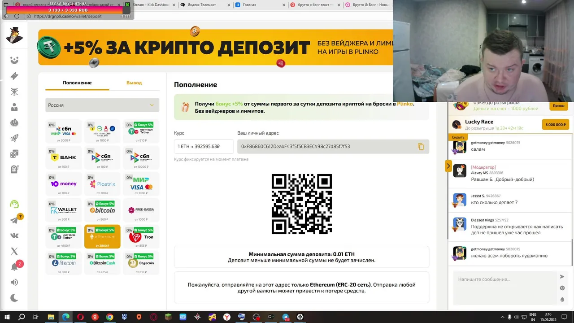Open the ticket icon in left sidebar

click(x=14, y=76)
